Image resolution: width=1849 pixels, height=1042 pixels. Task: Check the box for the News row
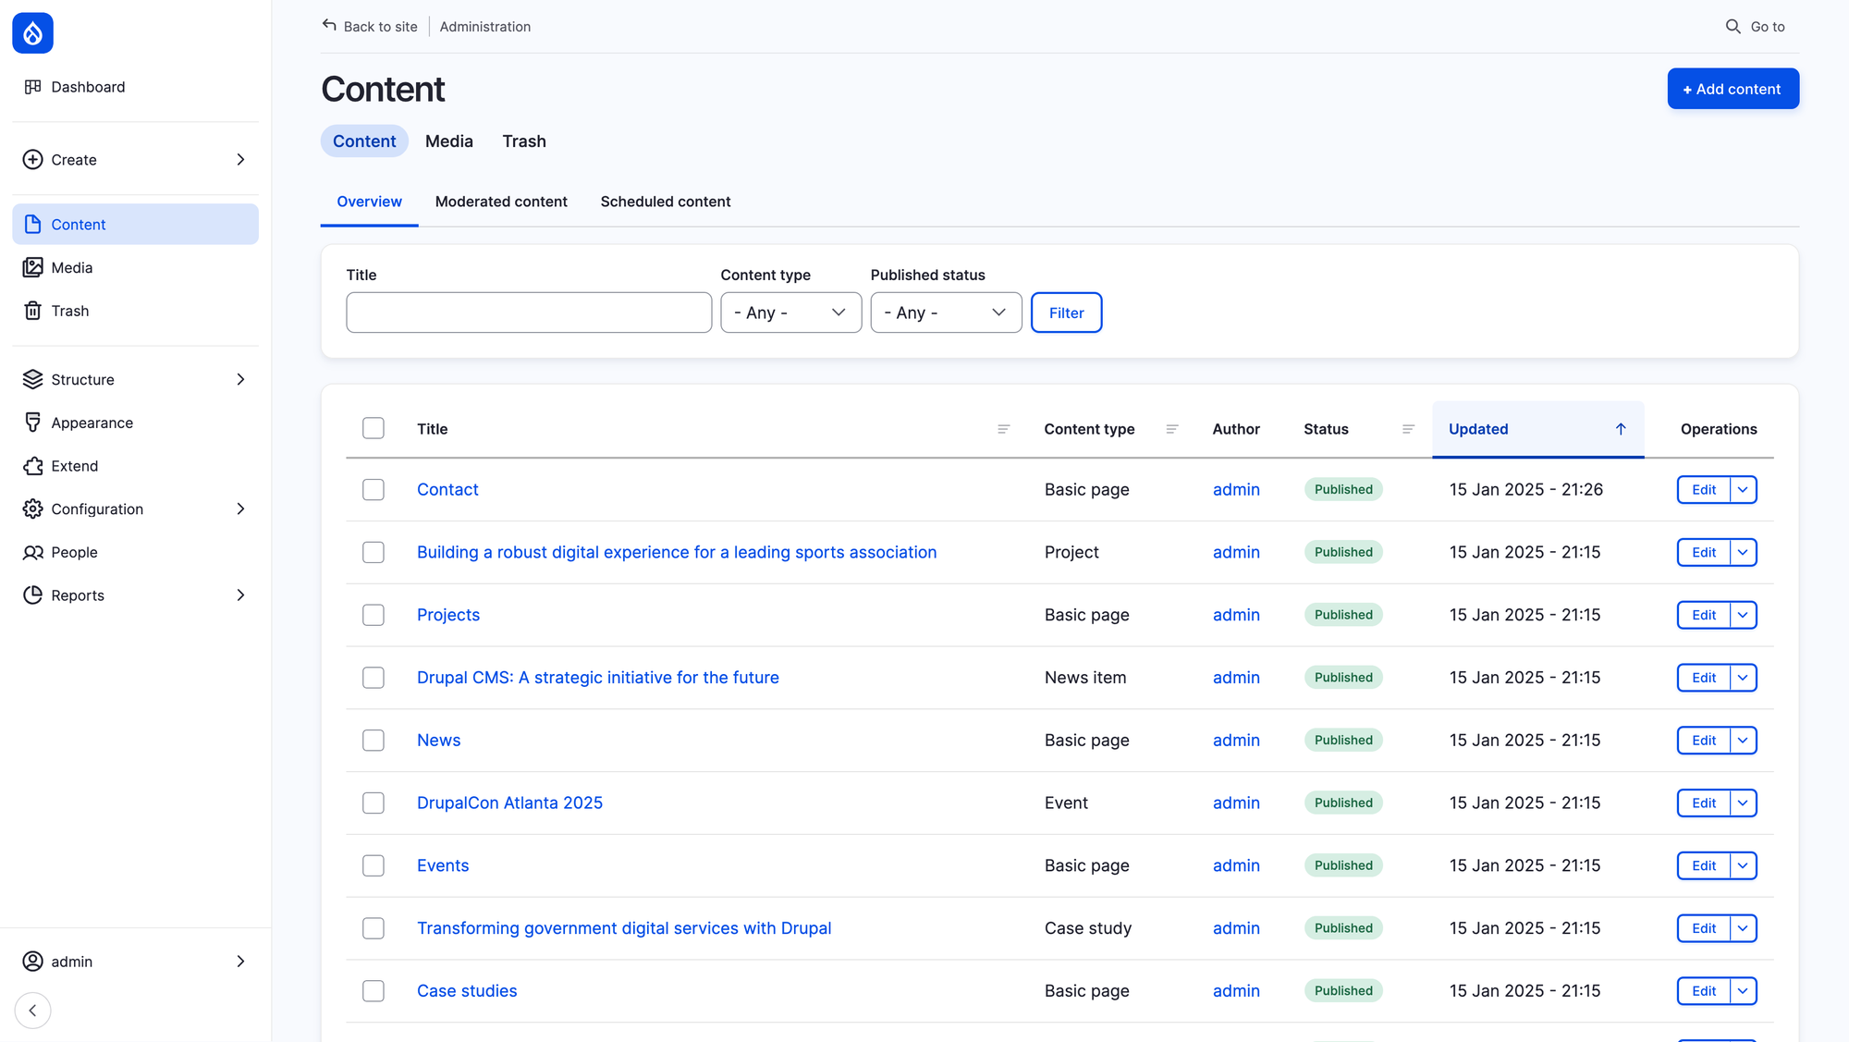tap(373, 741)
